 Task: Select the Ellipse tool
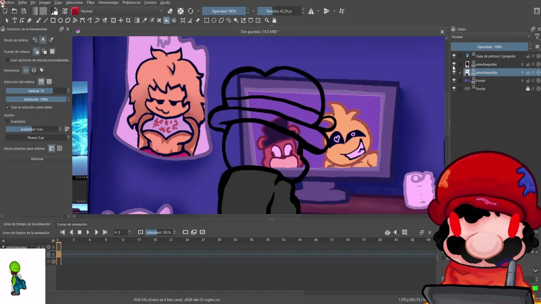click(60, 20)
